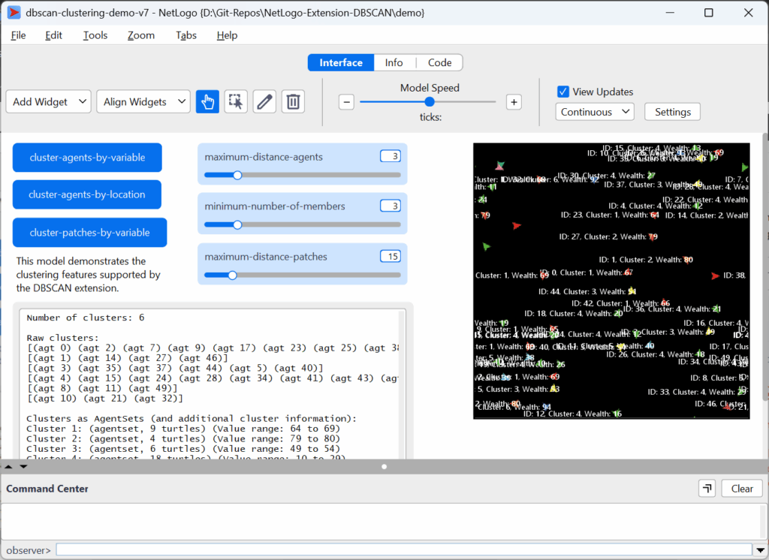Focus the observer command input field
769x560 pixels.
coord(404,549)
